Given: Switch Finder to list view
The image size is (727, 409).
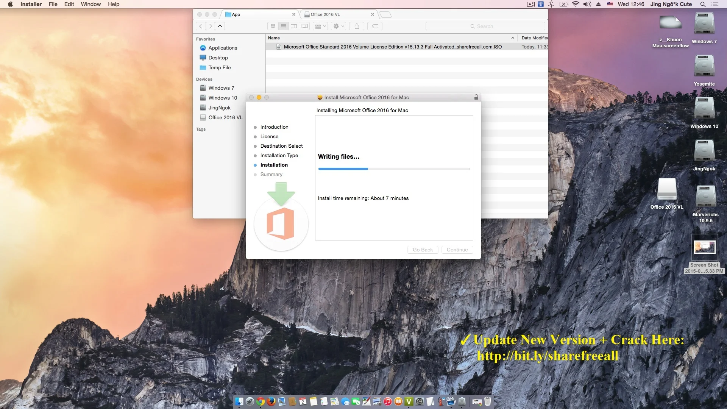Looking at the screenshot, I should click(x=284, y=26).
